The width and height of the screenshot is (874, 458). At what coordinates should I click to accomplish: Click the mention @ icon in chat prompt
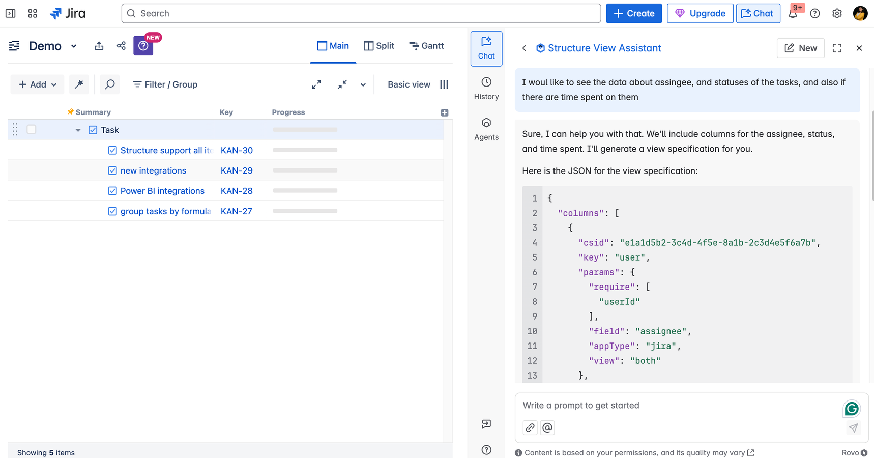tap(547, 427)
